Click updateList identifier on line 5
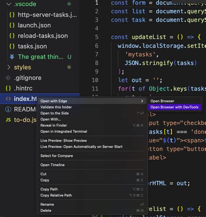 click(x=149, y=37)
